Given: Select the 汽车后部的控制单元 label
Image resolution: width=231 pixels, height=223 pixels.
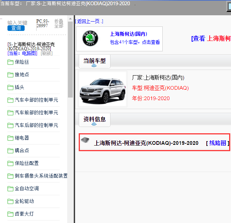Looking at the screenshot, I should pyautogui.click(x=36, y=125).
